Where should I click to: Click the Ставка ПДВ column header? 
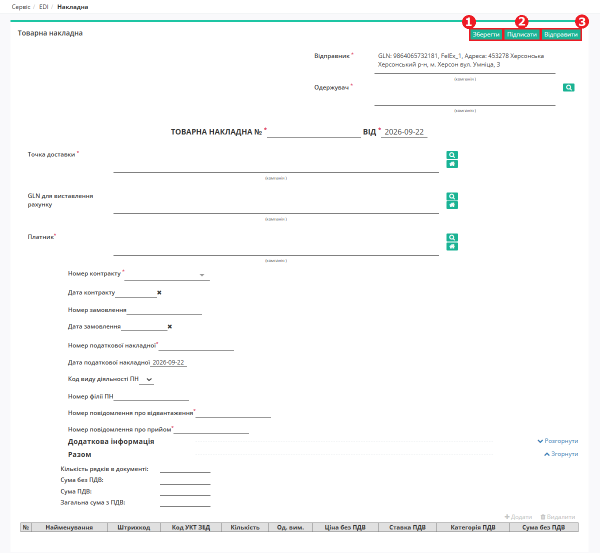pyautogui.click(x=407, y=527)
